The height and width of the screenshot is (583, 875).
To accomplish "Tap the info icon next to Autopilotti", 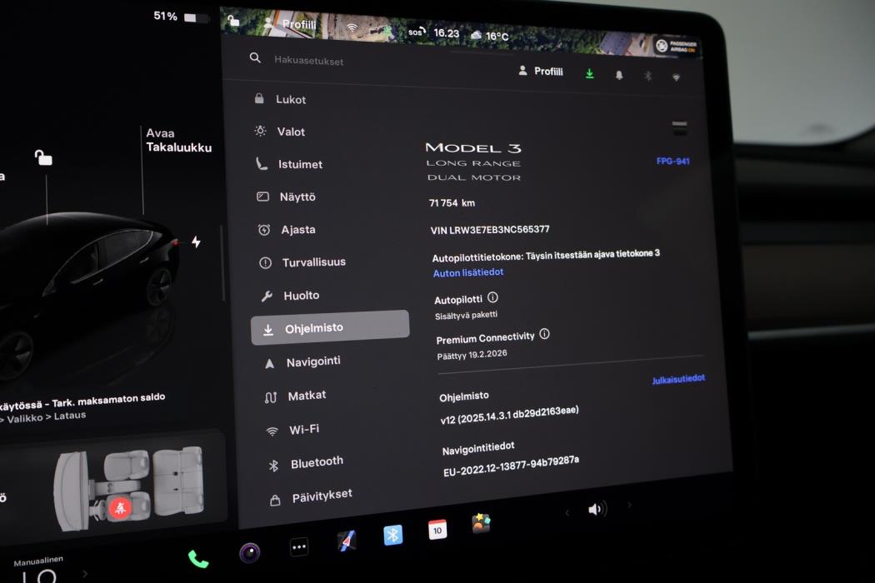I will point(492,297).
